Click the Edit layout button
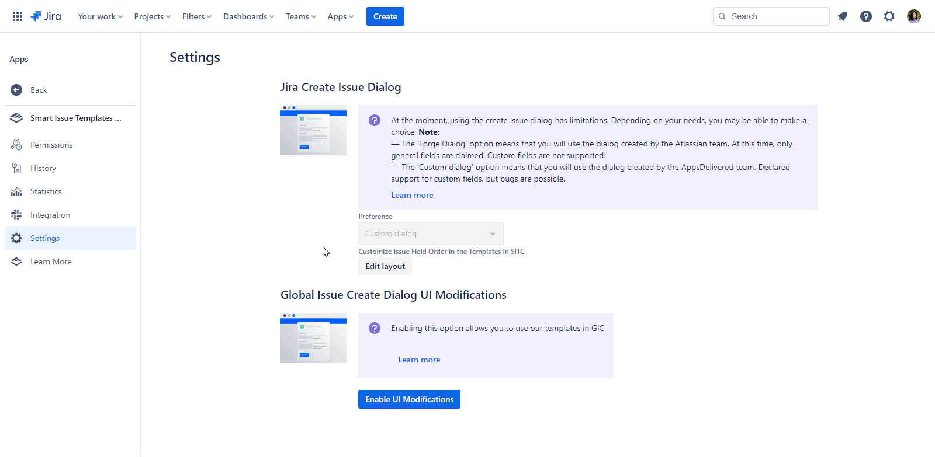 click(x=385, y=266)
